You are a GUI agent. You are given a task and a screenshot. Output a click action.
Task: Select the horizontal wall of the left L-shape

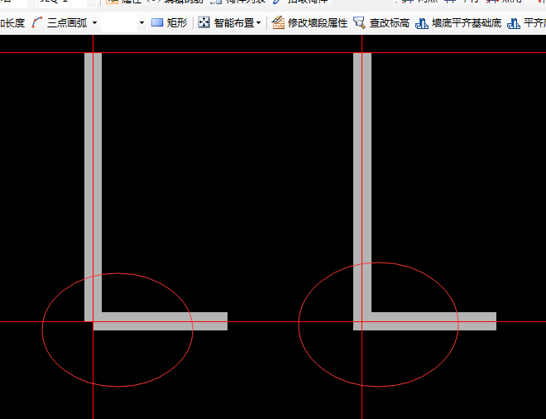[160, 321]
